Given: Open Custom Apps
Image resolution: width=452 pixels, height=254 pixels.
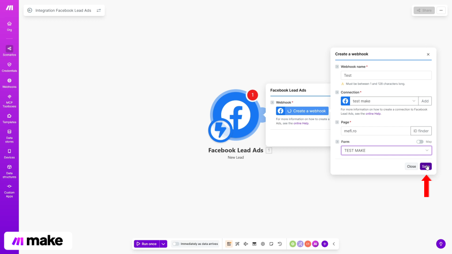Looking at the screenshot, I should click(x=9, y=191).
